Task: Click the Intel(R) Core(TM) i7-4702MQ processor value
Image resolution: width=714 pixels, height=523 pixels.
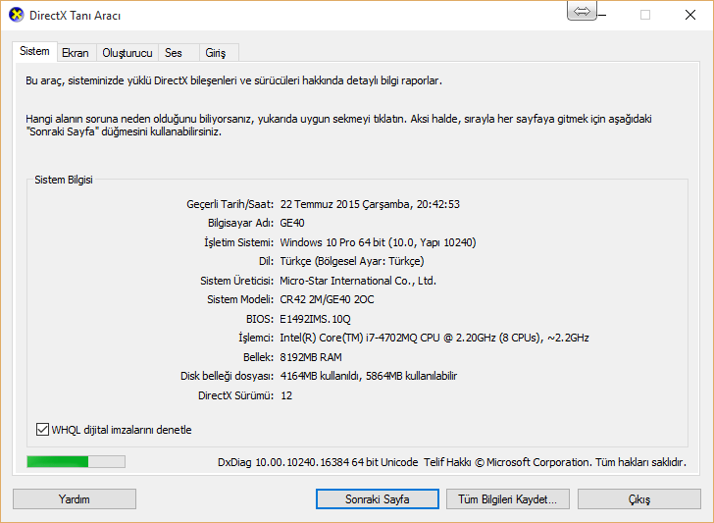Action: (x=434, y=338)
